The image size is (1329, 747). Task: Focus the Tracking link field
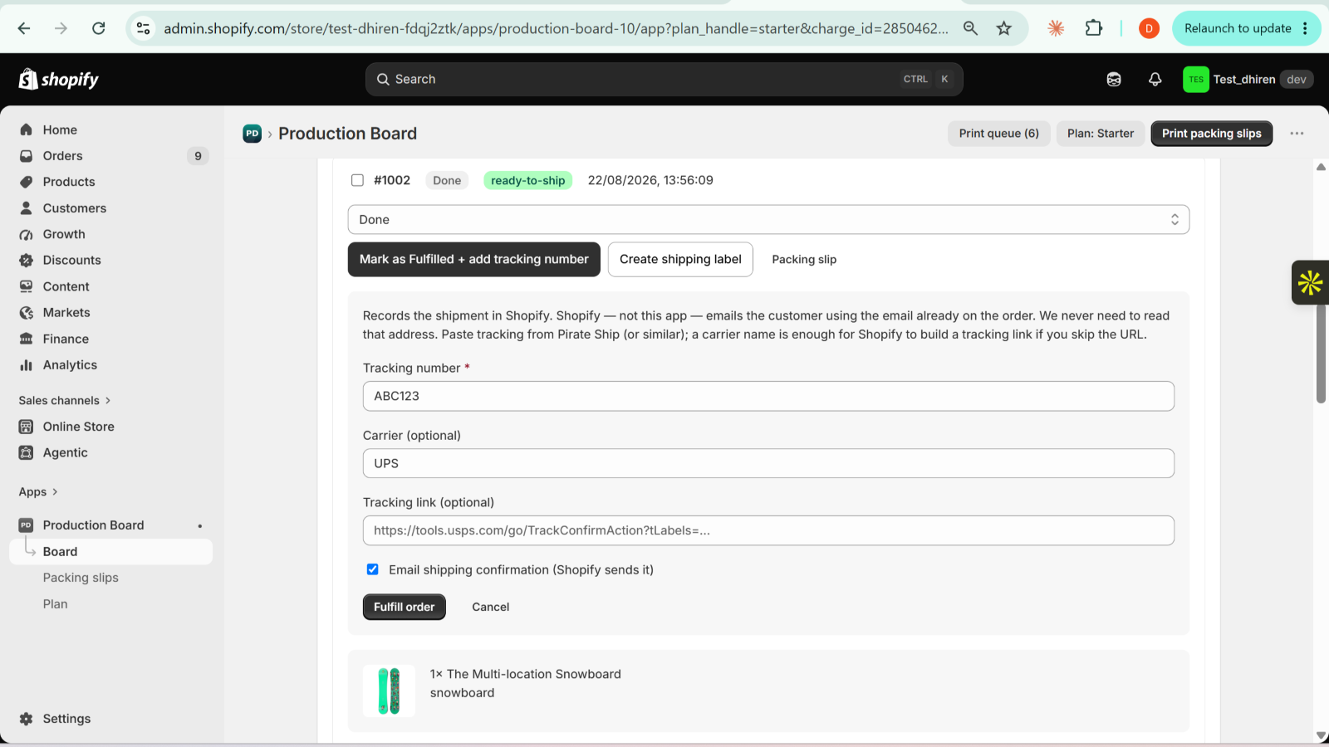pos(768,530)
